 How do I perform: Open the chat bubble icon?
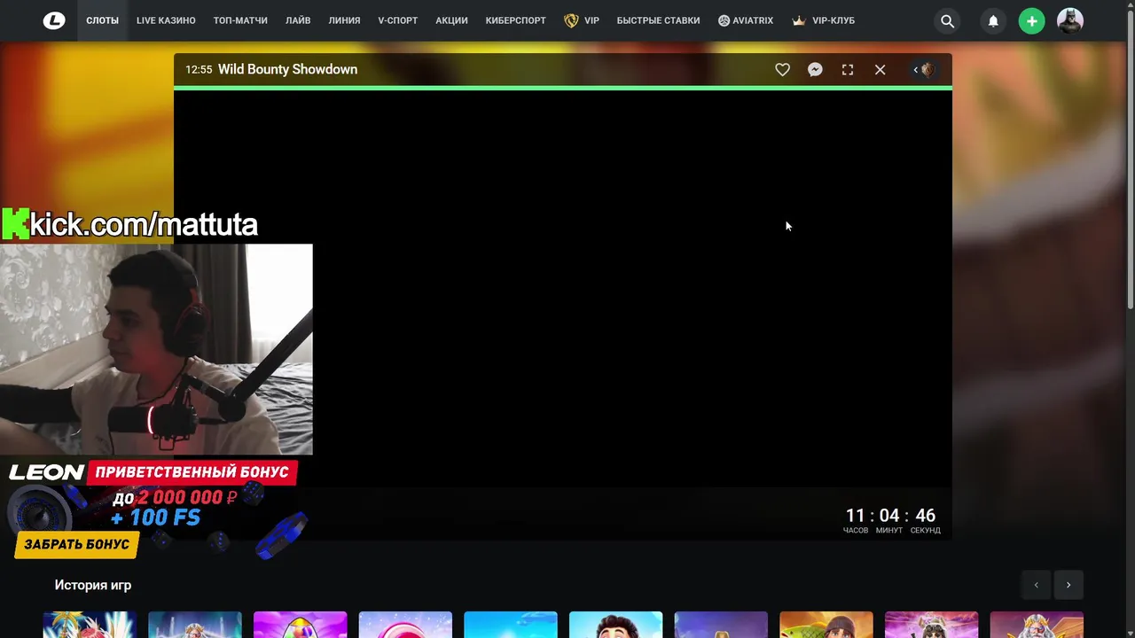pyautogui.click(x=815, y=69)
